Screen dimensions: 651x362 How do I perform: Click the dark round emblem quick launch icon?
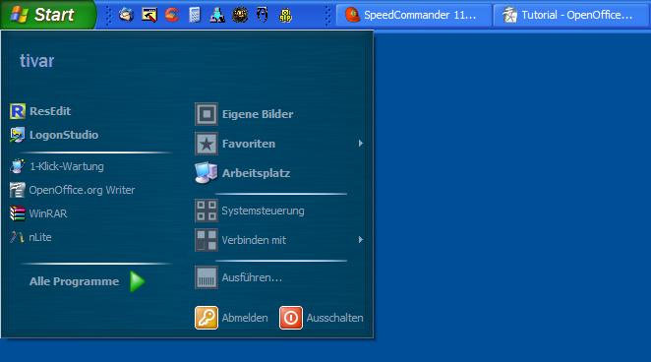pyautogui.click(x=240, y=15)
